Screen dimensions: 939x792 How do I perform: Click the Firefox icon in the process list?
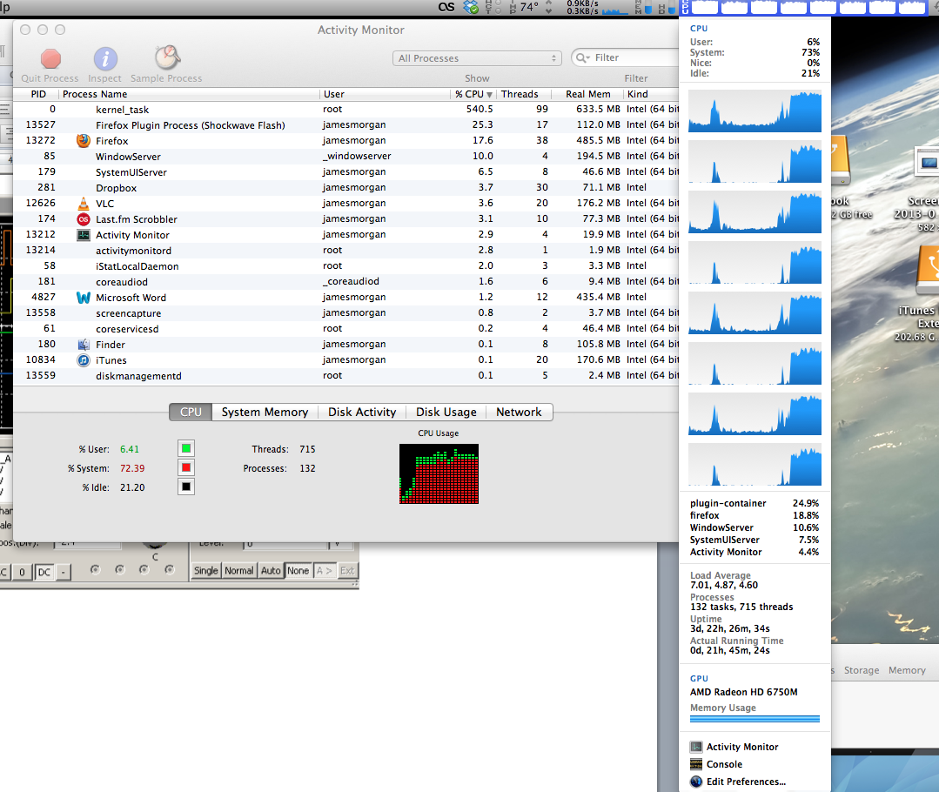[84, 141]
